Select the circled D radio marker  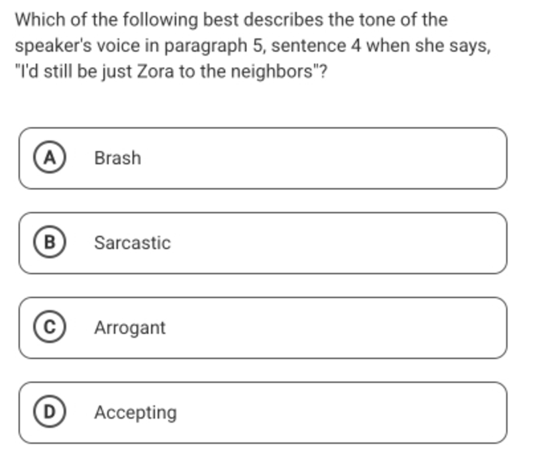click(50, 412)
